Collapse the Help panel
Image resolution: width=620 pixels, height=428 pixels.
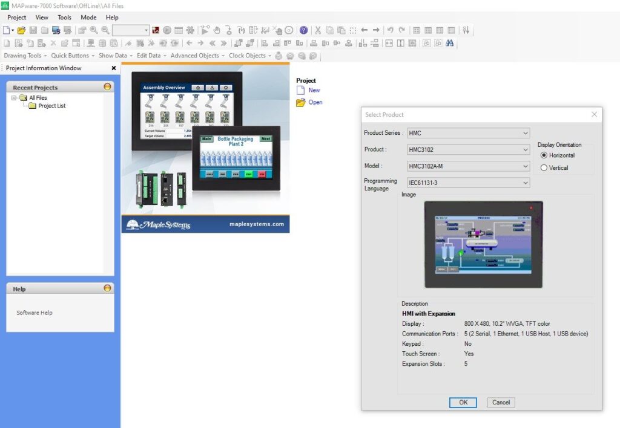point(107,288)
